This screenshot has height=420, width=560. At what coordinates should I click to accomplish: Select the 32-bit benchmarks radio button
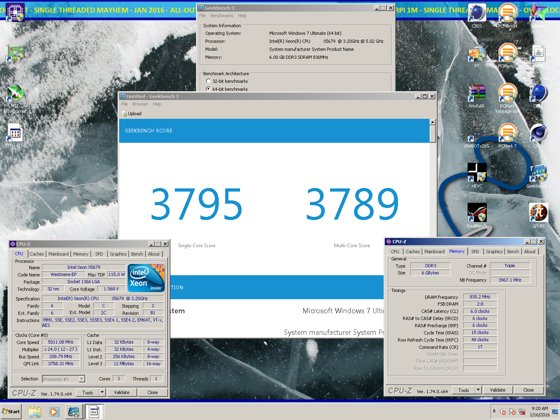tap(208, 81)
